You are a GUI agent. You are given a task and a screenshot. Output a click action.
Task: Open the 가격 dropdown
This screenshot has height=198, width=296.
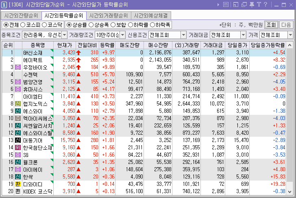pyautogui.click(x=291, y=35)
